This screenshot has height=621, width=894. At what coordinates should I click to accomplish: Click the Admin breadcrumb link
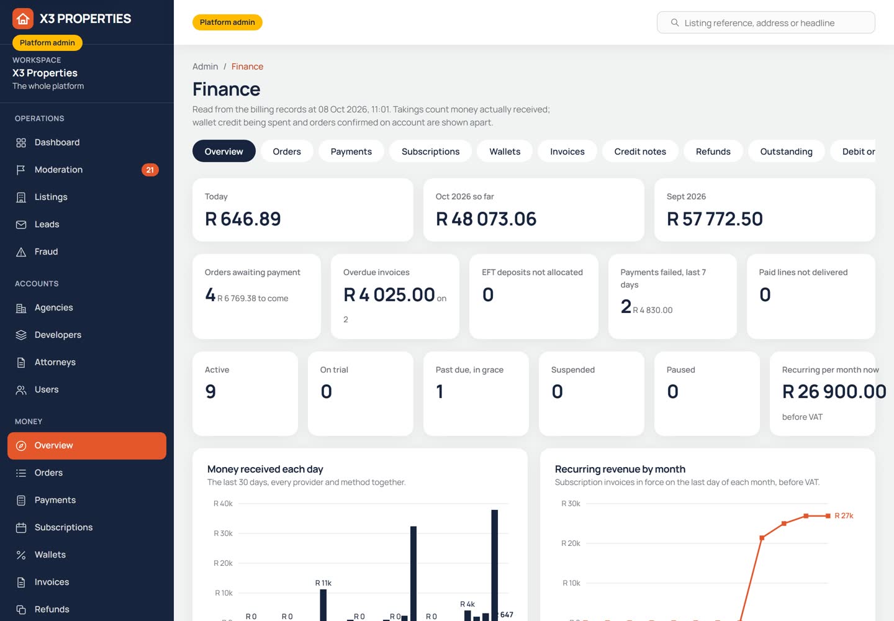[x=205, y=66]
